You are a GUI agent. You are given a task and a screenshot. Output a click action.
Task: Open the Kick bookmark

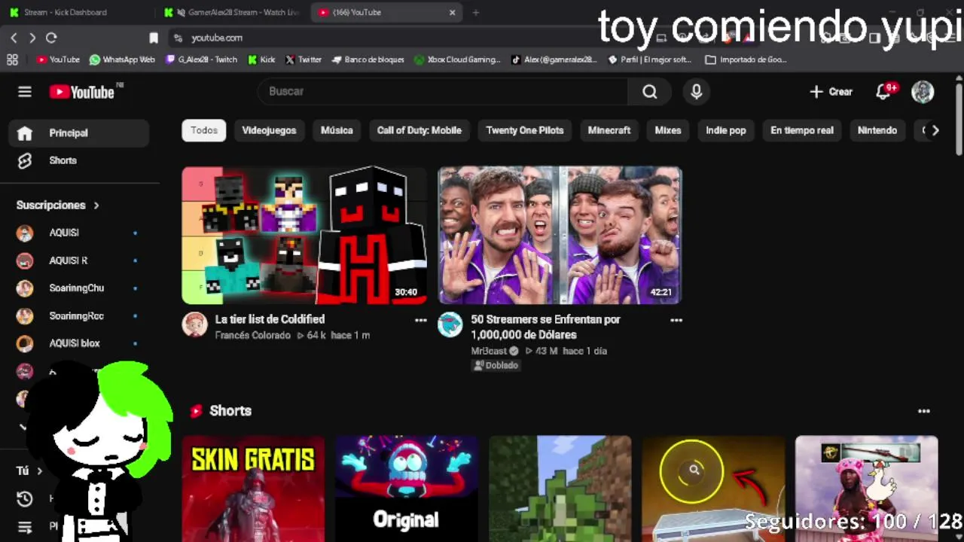261,59
